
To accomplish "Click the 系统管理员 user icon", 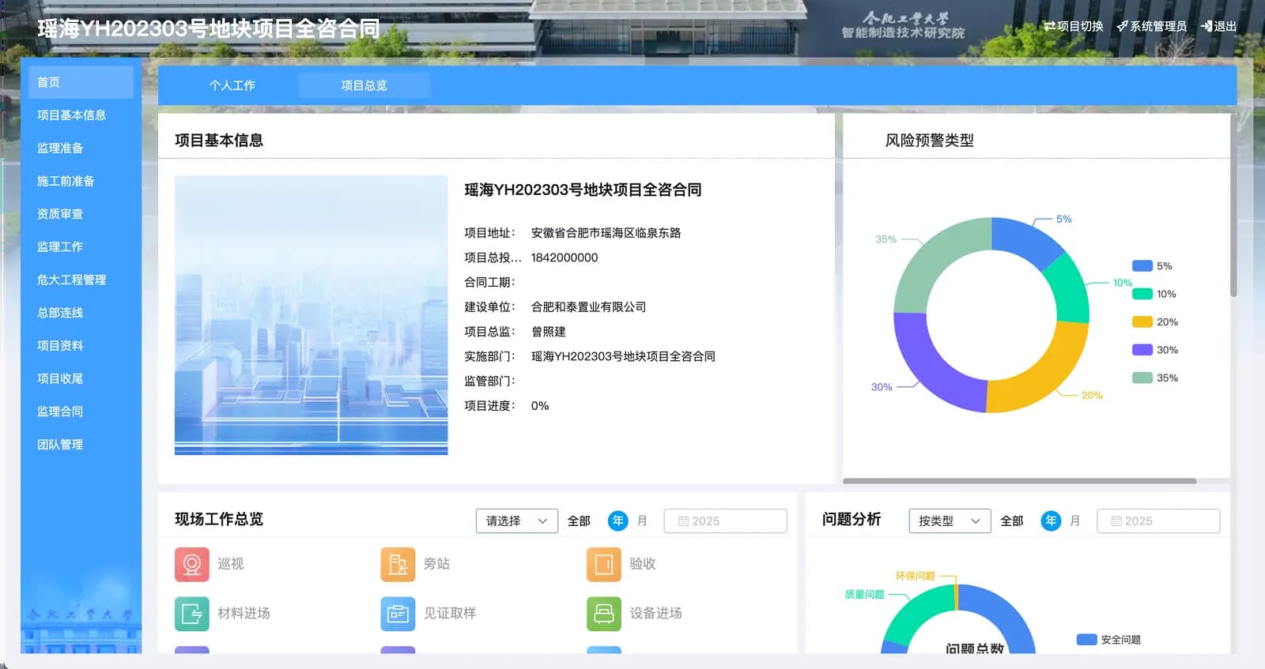I will tap(1122, 26).
